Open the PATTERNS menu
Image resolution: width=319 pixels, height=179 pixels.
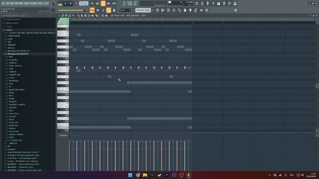click(x=19, y=3)
